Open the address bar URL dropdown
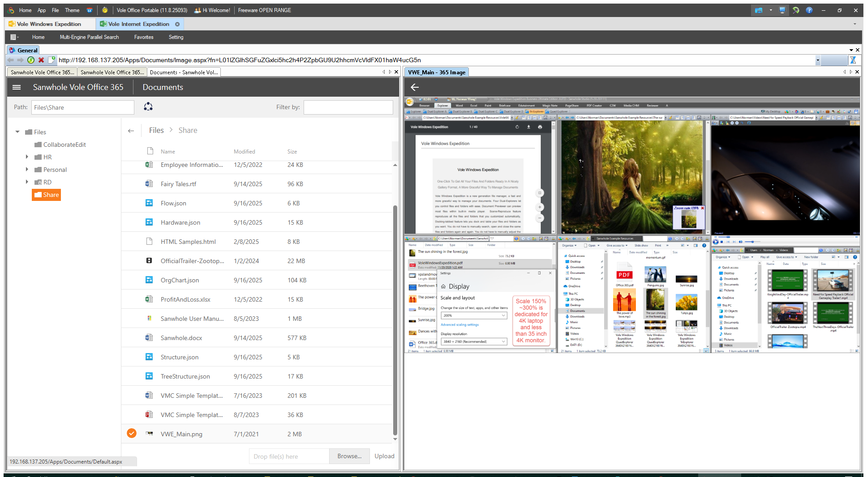The height and width of the screenshot is (477, 867). click(x=818, y=60)
